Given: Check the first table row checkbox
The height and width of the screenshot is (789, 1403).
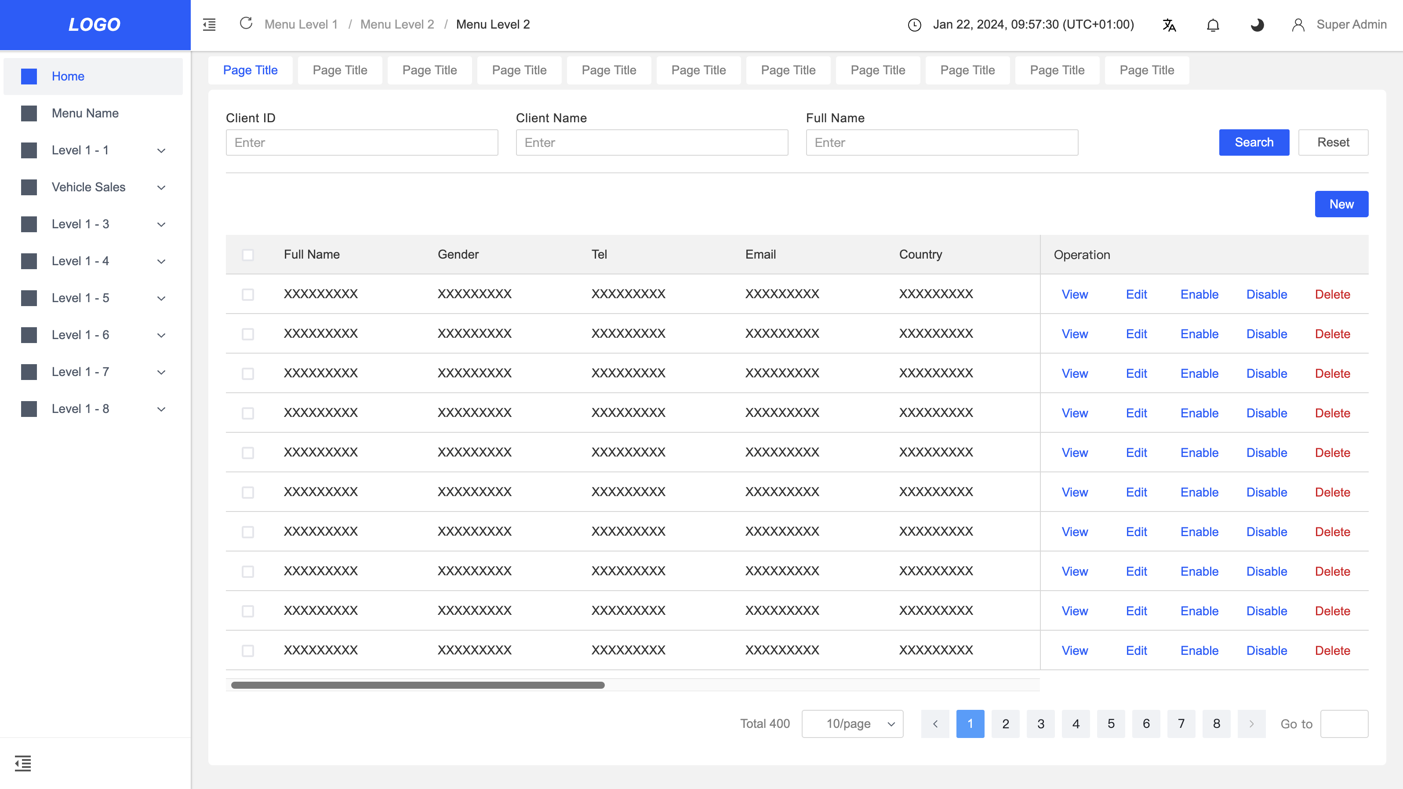Looking at the screenshot, I should click(x=248, y=295).
